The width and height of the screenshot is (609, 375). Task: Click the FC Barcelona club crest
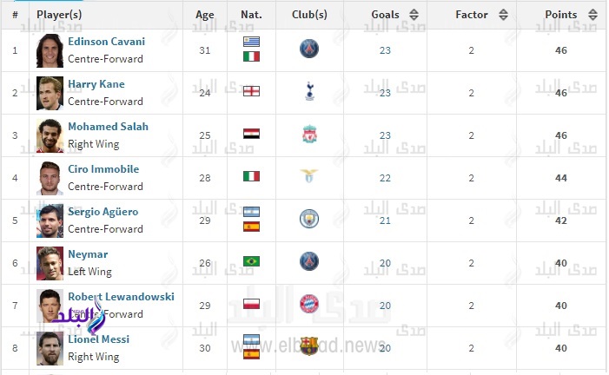click(x=309, y=346)
